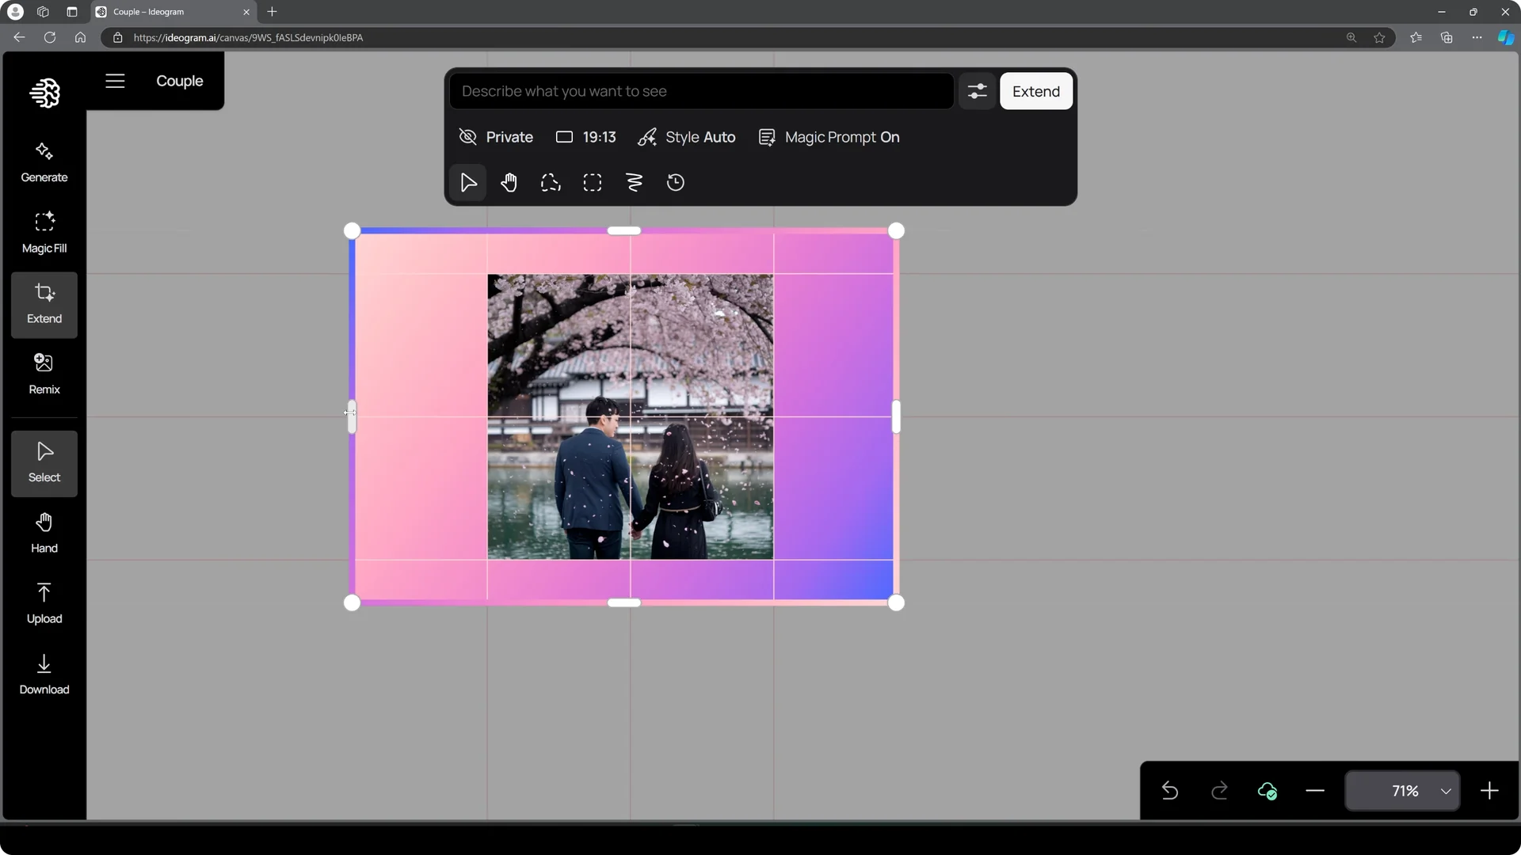1521x855 pixels.
Task: Toggle Private visibility for the generation
Action: click(496, 137)
